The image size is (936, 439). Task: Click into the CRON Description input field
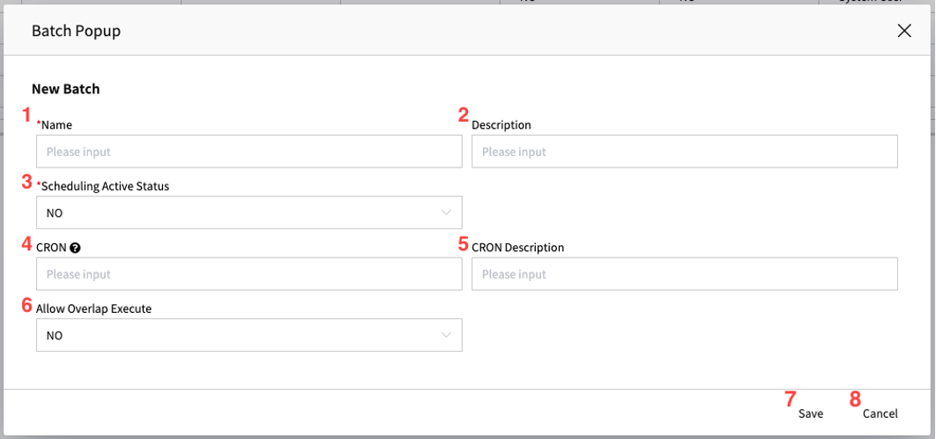pyautogui.click(x=685, y=274)
